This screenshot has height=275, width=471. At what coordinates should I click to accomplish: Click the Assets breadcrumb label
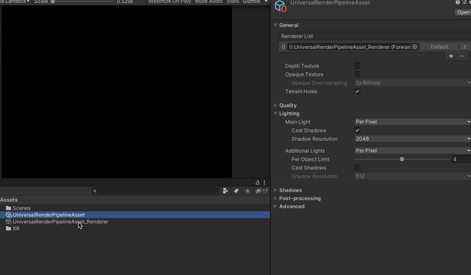pos(9,200)
